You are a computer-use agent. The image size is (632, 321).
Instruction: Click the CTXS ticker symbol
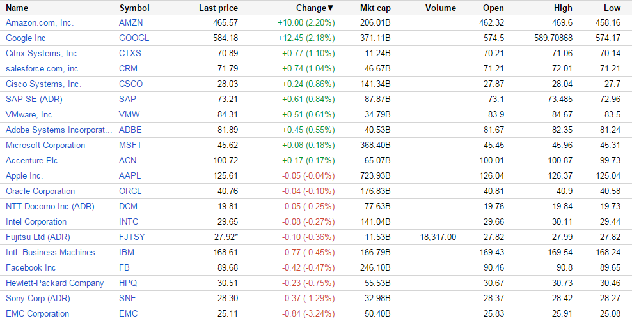(130, 53)
